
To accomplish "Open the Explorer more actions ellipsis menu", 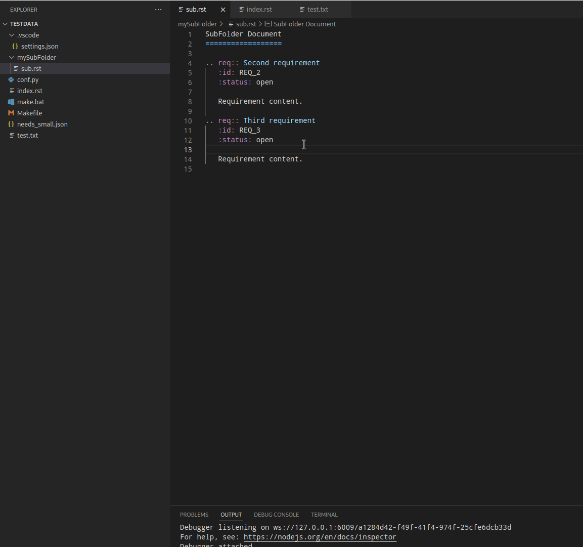I will pos(158,10).
